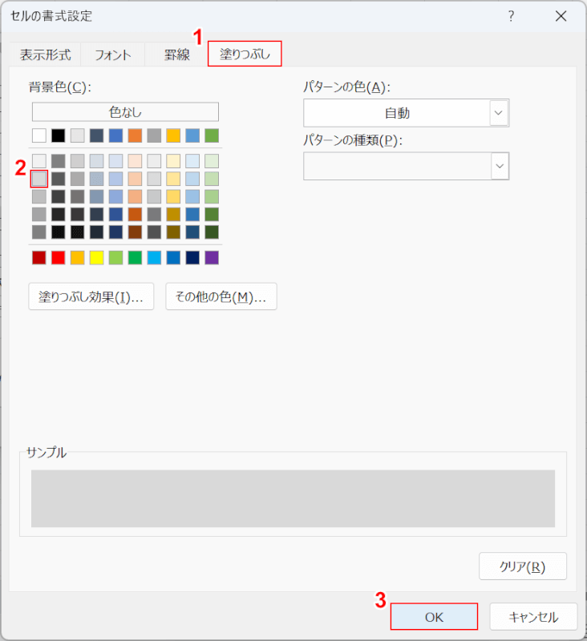Select darkest green swatch in shade rows
The image size is (587, 641).
(x=212, y=232)
